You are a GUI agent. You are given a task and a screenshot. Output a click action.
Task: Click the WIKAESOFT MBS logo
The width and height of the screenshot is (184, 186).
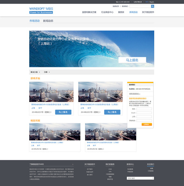(x=41, y=10)
